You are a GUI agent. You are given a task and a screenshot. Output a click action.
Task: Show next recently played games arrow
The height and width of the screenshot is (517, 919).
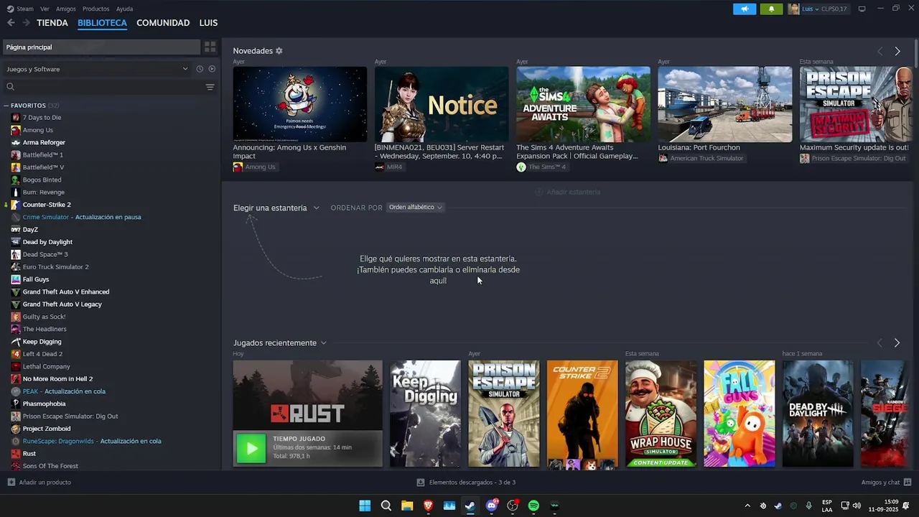897,343
